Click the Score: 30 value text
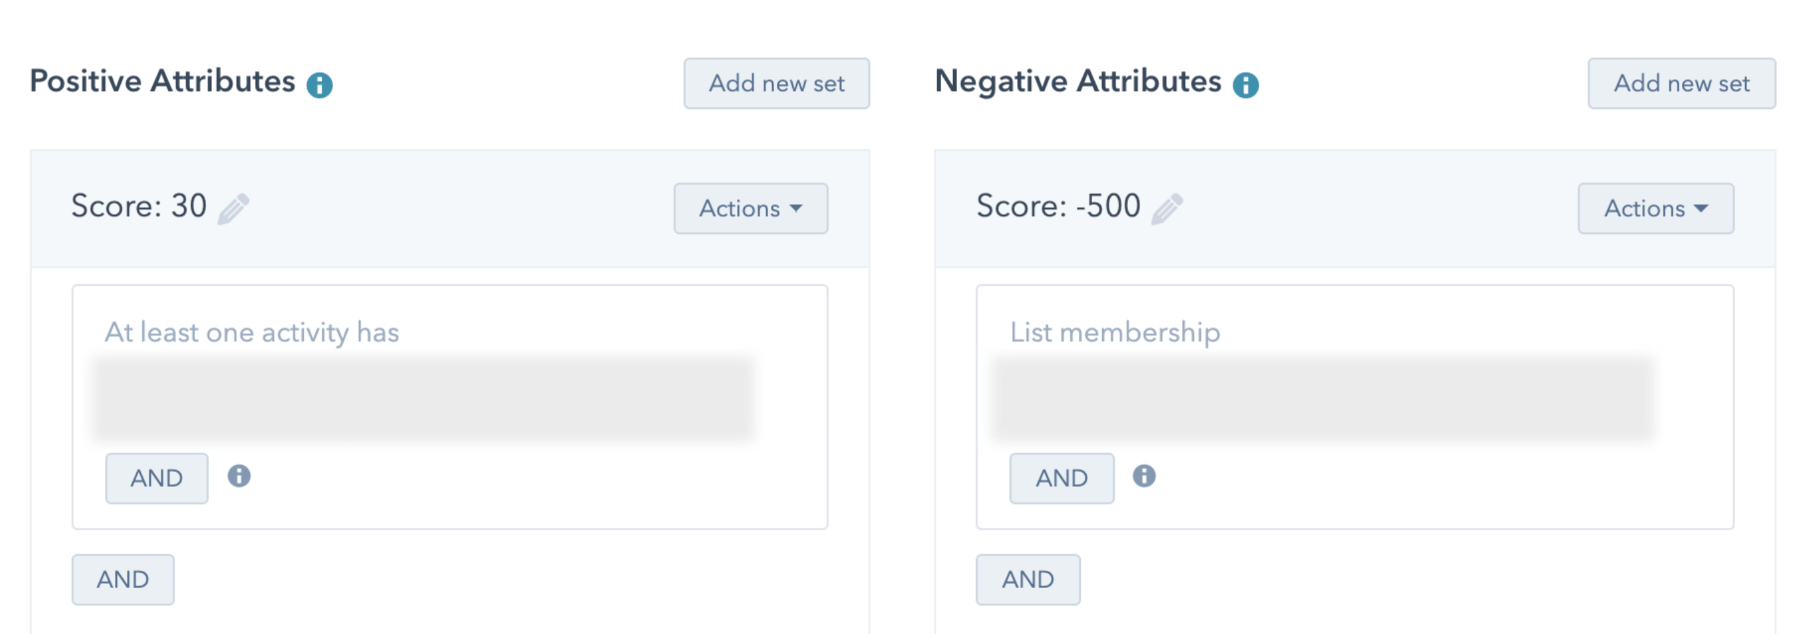Screen dimensions: 1817x634 139,207
